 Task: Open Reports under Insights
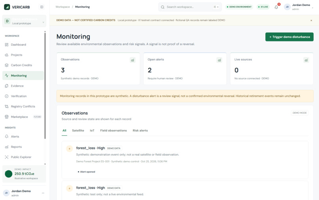point(23,147)
